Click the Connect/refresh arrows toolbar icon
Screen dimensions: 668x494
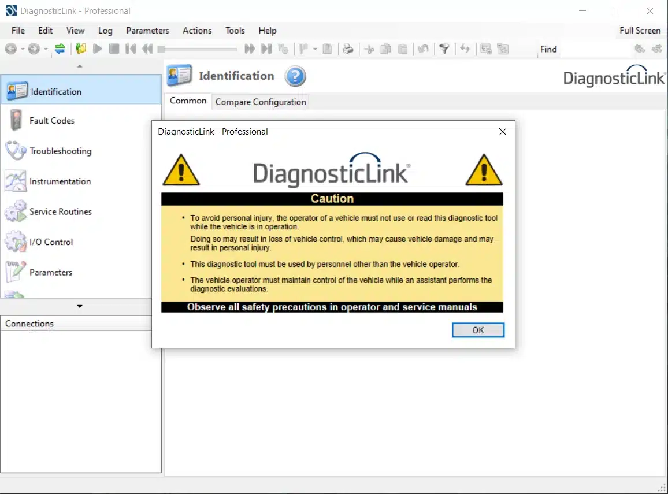point(60,49)
